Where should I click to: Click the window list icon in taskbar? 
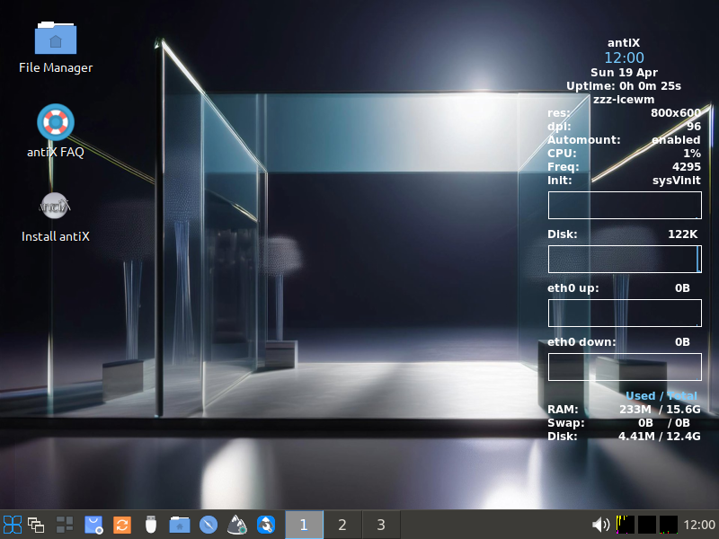pyautogui.click(x=37, y=525)
